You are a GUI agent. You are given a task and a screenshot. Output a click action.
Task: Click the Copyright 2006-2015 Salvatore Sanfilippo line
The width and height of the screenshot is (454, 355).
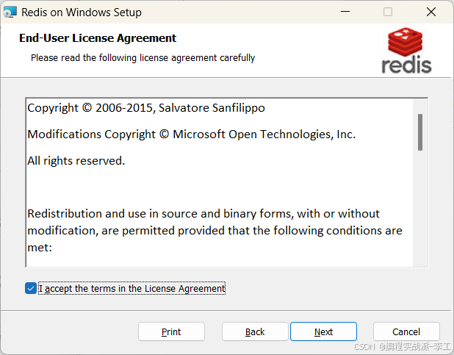146,108
